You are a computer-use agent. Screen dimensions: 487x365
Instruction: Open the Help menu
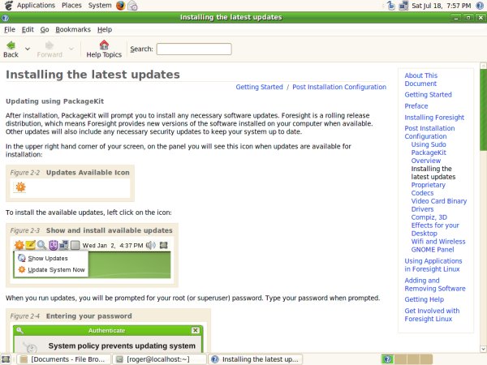pyautogui.click(x=105, y=29)
